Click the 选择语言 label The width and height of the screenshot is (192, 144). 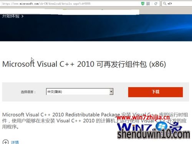point(28,92)
